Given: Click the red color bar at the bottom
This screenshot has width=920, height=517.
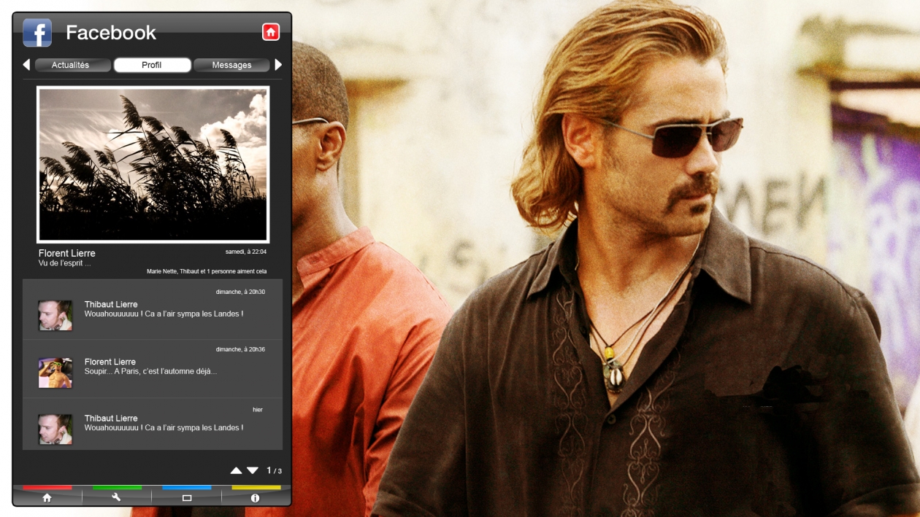Looking at the screenshot, I should 47,487.
